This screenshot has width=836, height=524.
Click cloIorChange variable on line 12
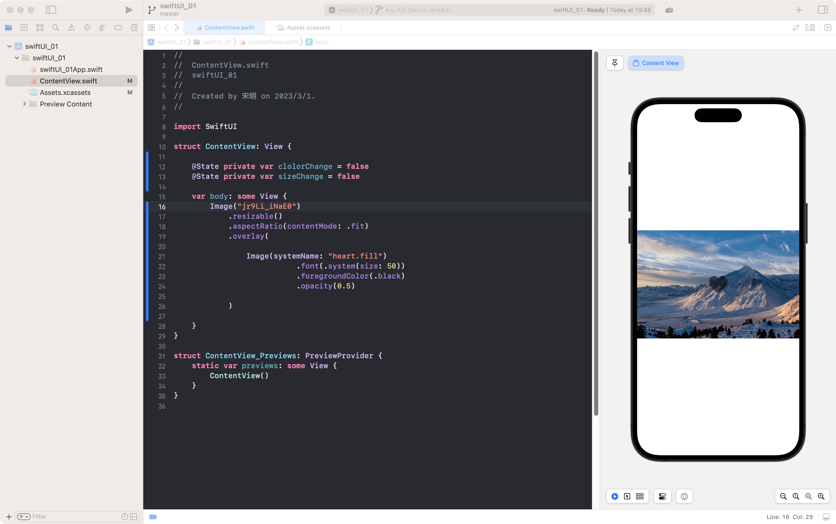(305, 166)
